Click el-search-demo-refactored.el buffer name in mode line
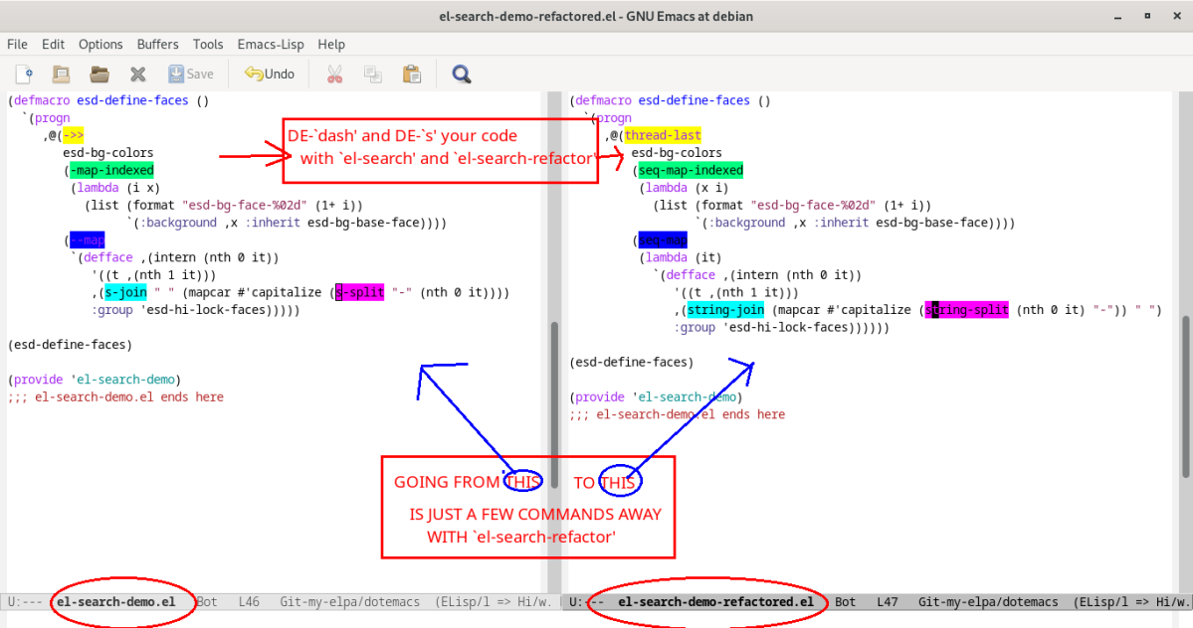Viewport: 1193px width, 628px height. pos(715,601)
